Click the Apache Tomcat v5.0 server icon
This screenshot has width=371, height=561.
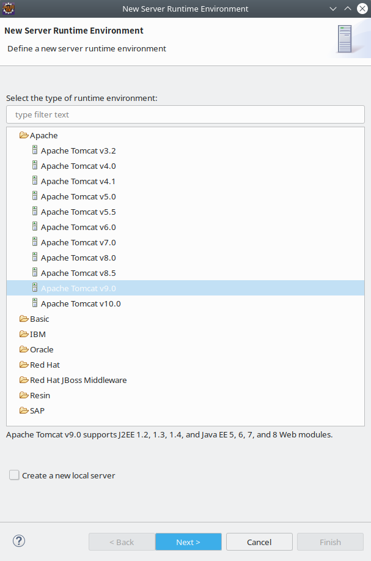[x=35, y=196]
